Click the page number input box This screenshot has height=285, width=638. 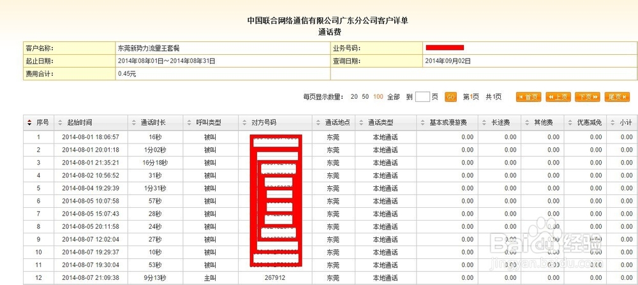(x=422, y=97)
